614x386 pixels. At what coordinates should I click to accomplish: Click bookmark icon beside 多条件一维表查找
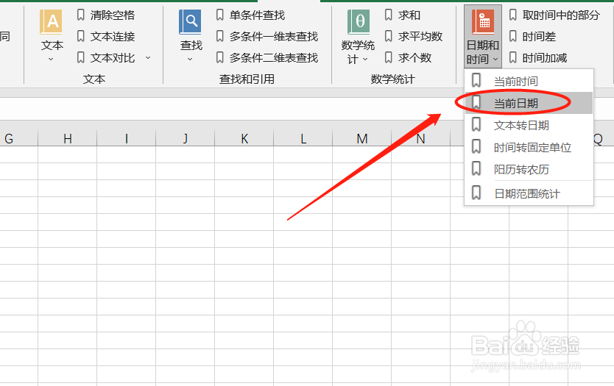tap(220, 36)
